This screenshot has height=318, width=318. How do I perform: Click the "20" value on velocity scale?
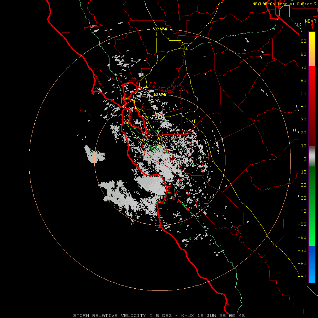304,132
